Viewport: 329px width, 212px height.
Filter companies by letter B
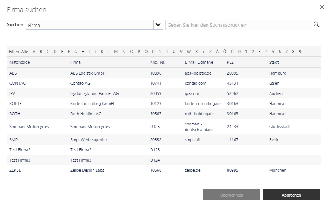[41, 52]
